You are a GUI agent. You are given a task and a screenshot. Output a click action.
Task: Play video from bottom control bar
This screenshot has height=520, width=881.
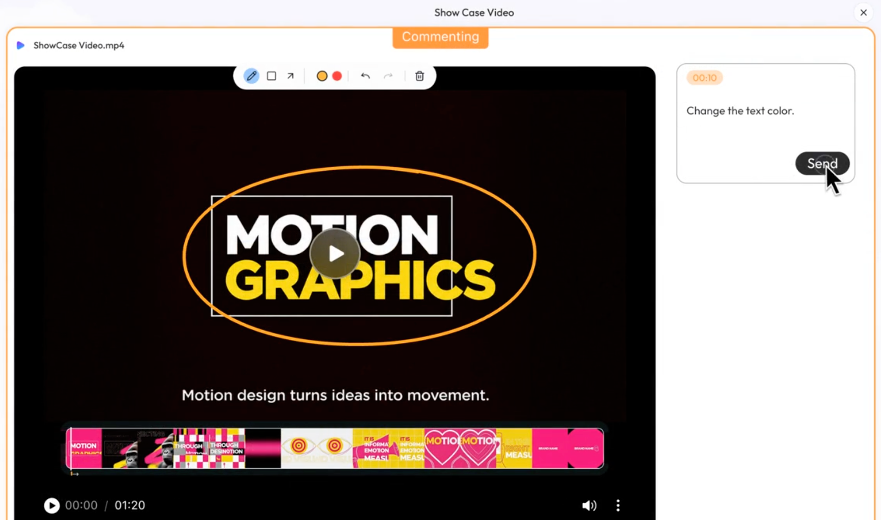pos(51,505)
